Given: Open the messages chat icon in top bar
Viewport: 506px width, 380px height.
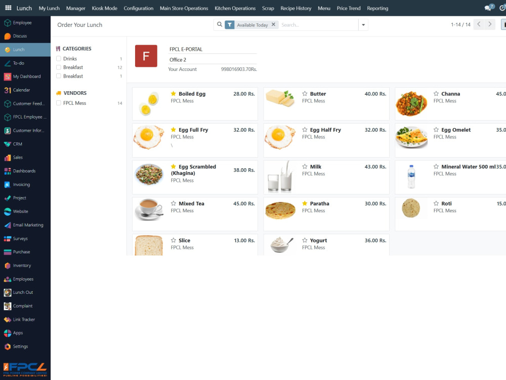Looking at the screenshot, I should pyautogui.click(x=489, y=8).
